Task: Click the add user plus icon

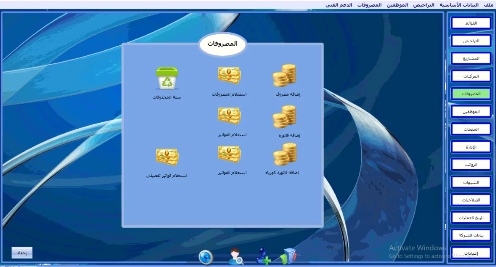Action: click(x=263, y=256)
